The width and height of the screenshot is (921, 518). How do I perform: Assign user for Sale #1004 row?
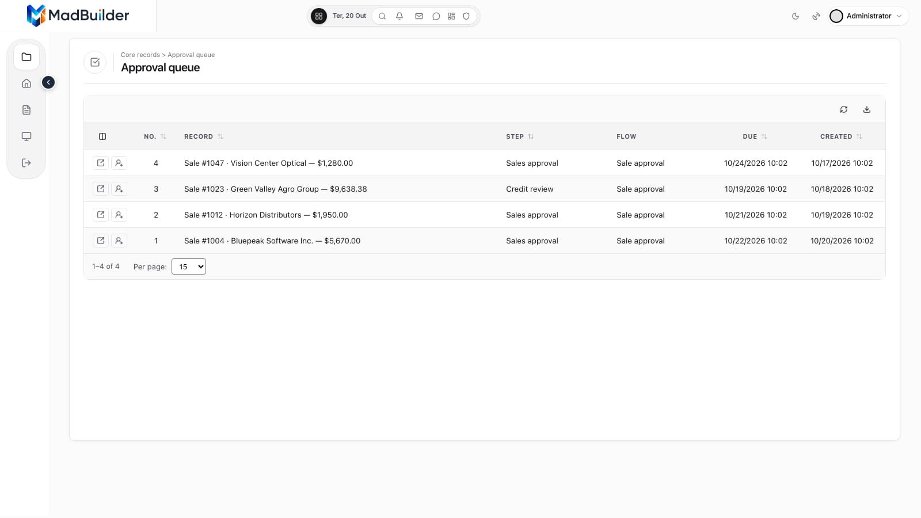[119, 241]
